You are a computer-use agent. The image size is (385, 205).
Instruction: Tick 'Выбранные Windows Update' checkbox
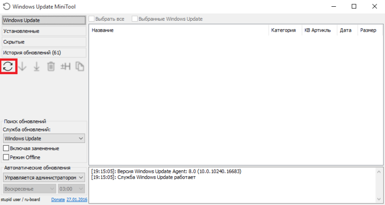click(135, 19)
